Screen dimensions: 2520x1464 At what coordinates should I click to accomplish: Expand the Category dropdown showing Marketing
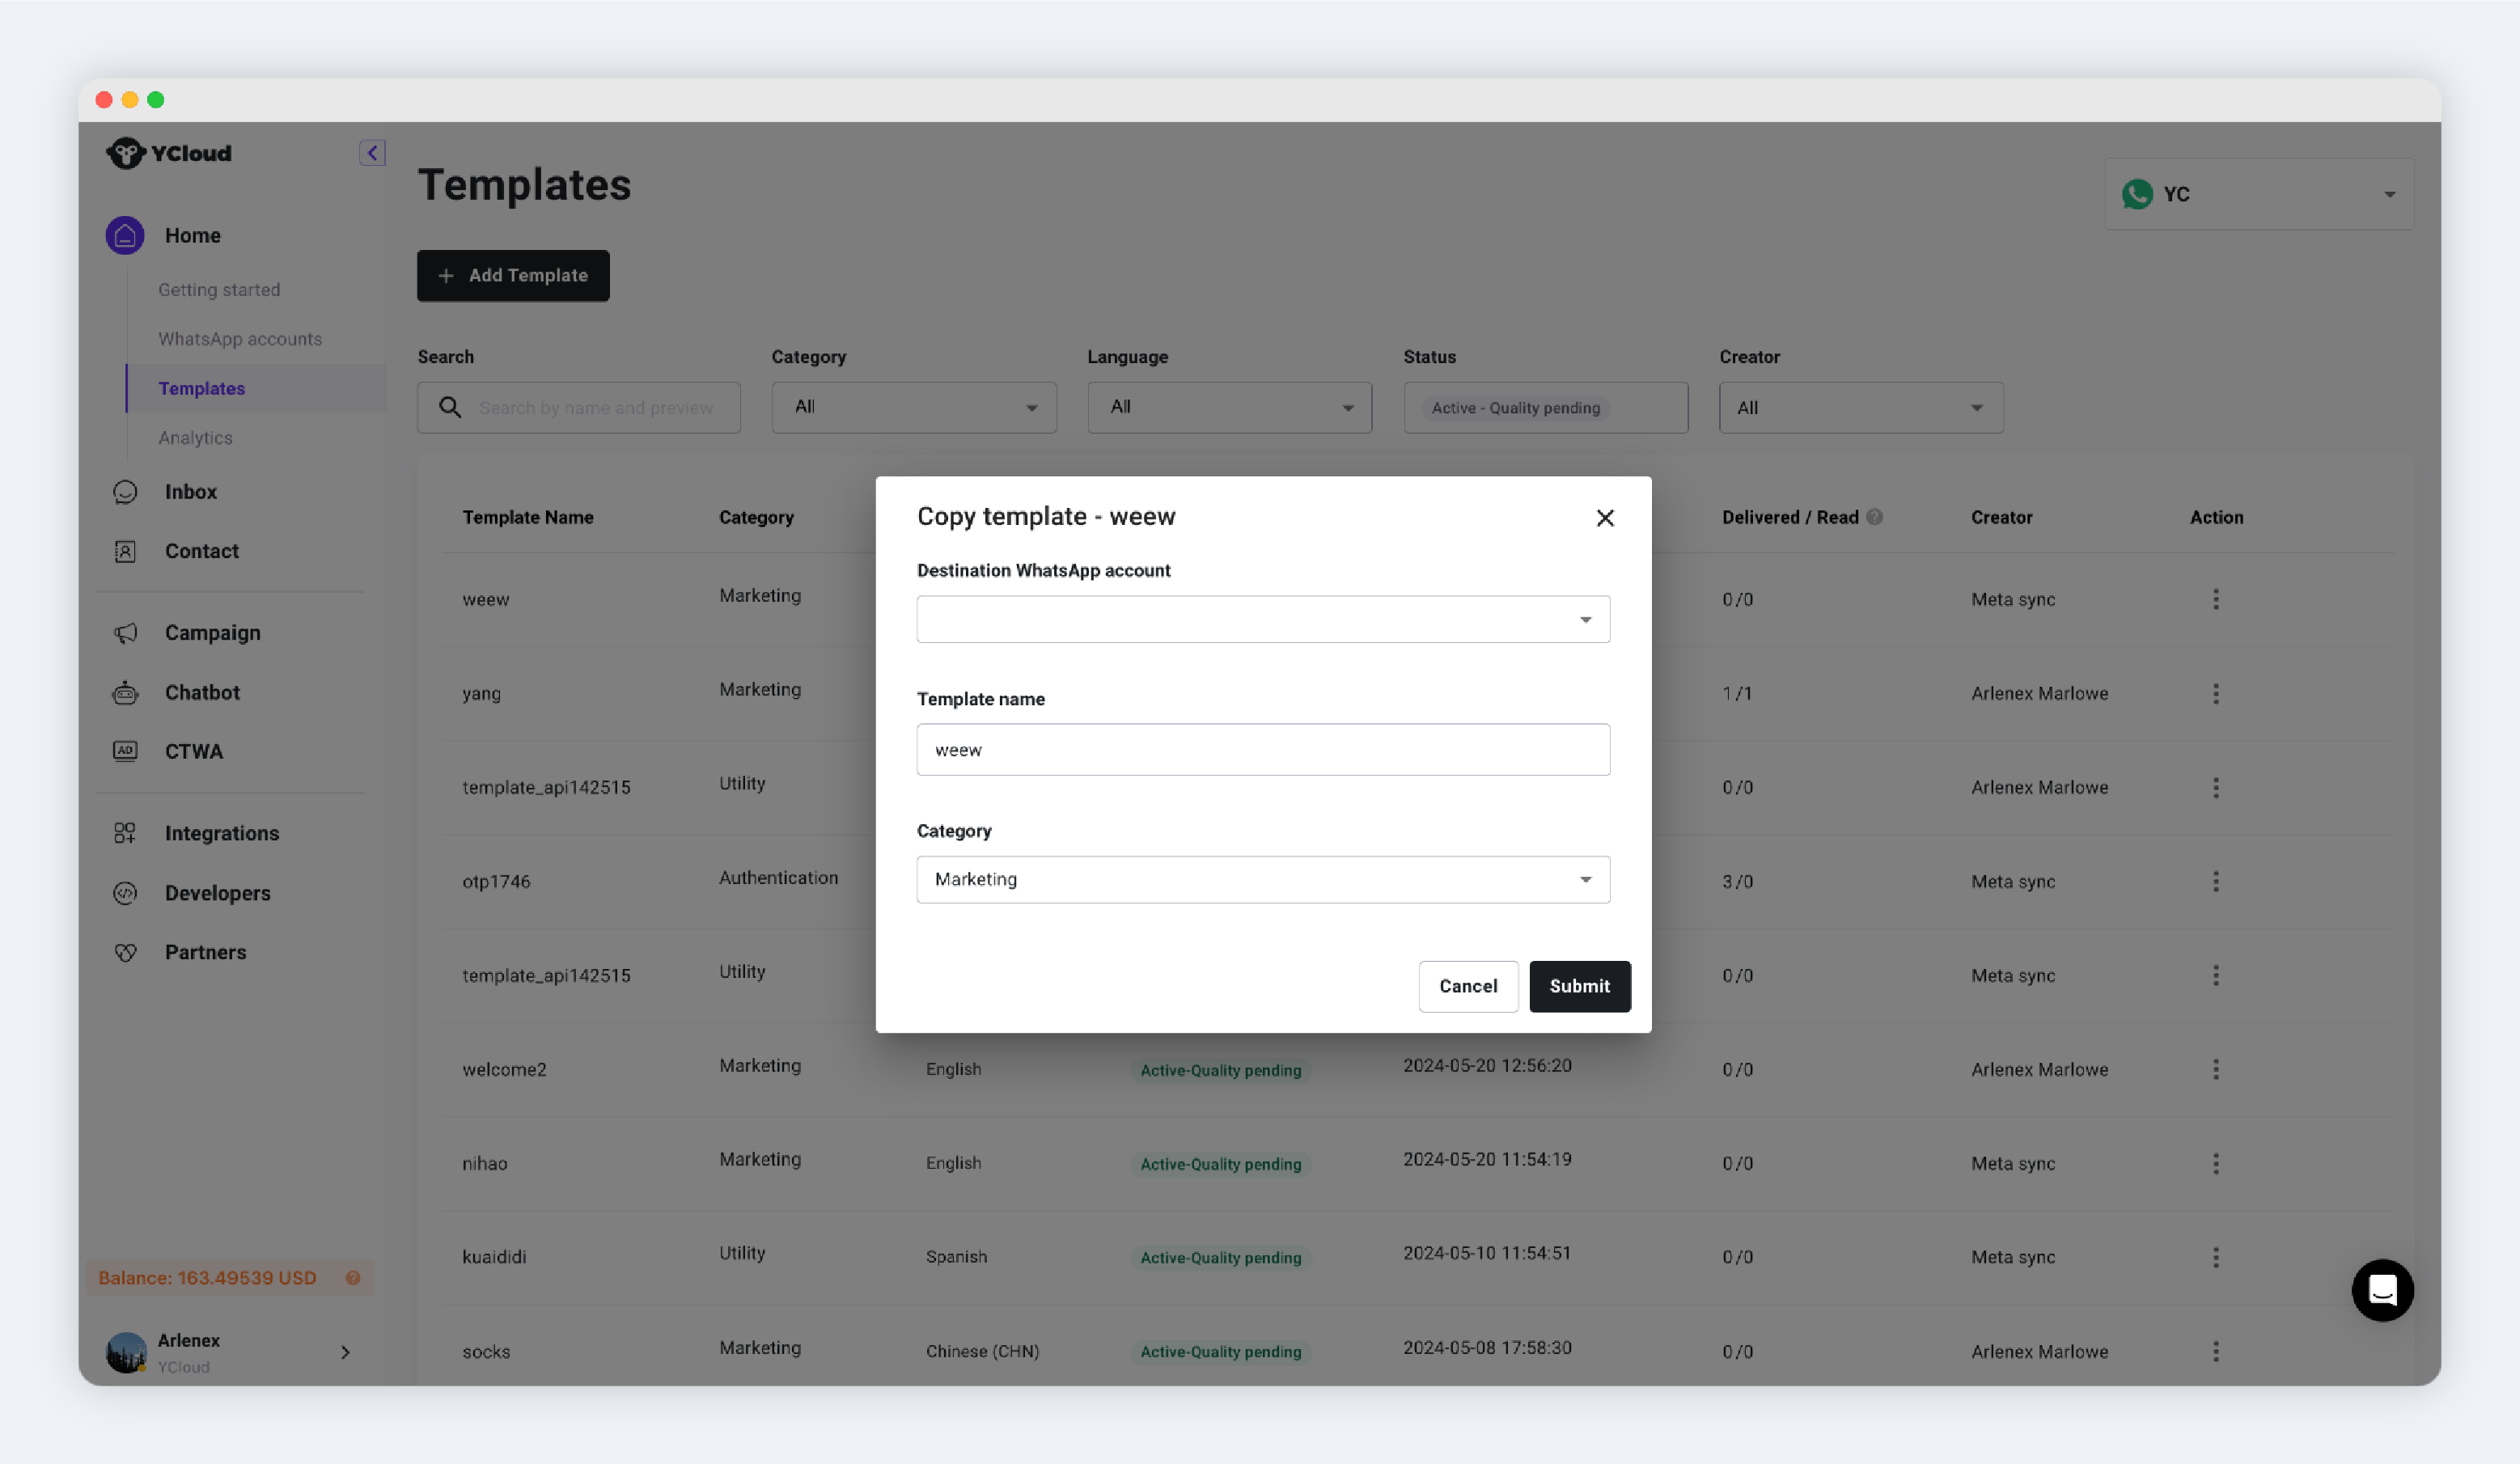point(1262,880)
